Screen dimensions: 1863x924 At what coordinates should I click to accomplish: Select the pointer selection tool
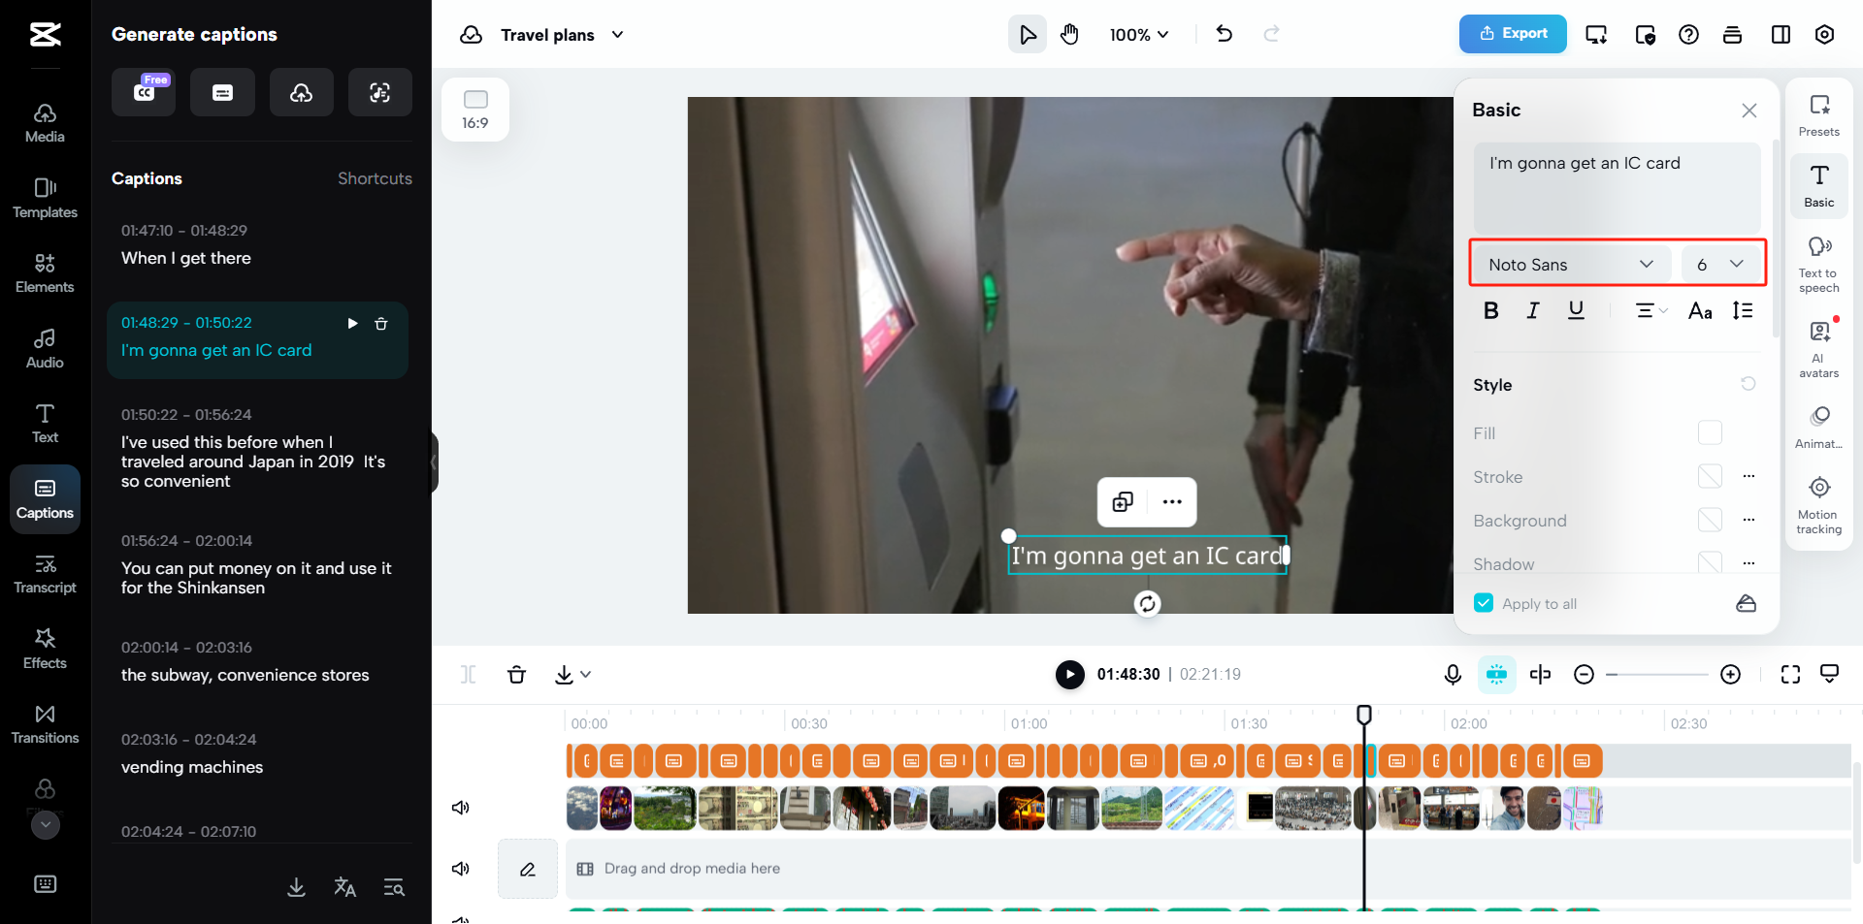coord(1028,35)
